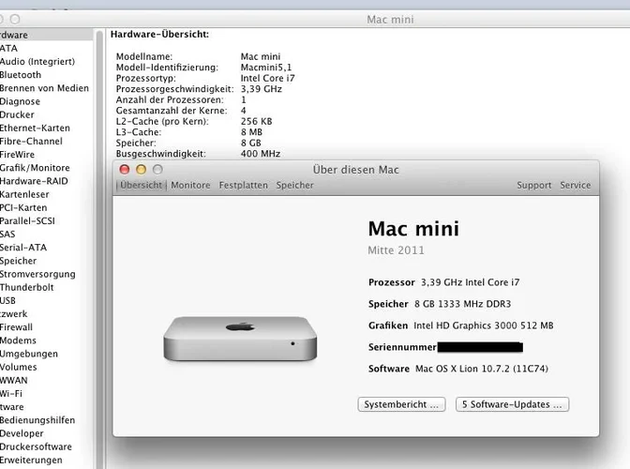Select the Übersicht tab

point(141,186)
